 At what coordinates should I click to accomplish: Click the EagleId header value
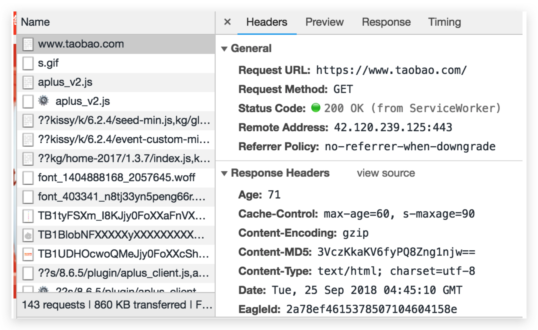tap(372, 309)
